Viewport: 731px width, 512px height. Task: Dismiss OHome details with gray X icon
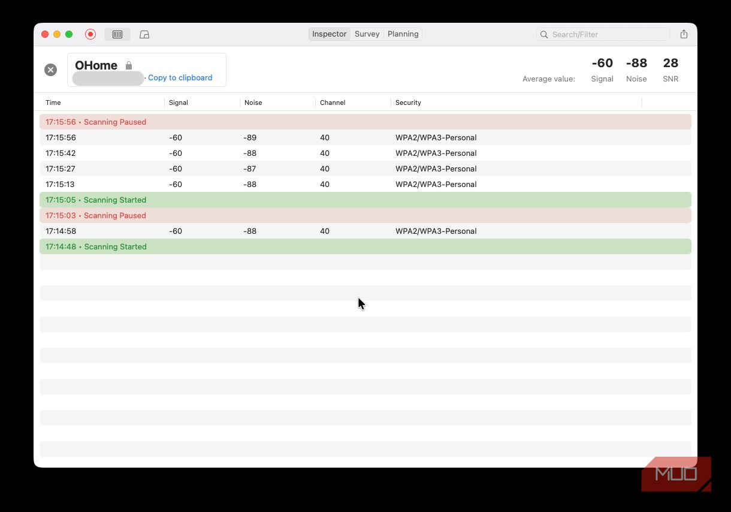(51, 70)
